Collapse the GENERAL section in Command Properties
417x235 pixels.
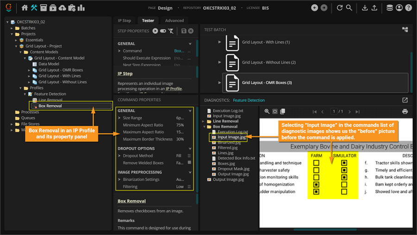(x=190, y=111)
